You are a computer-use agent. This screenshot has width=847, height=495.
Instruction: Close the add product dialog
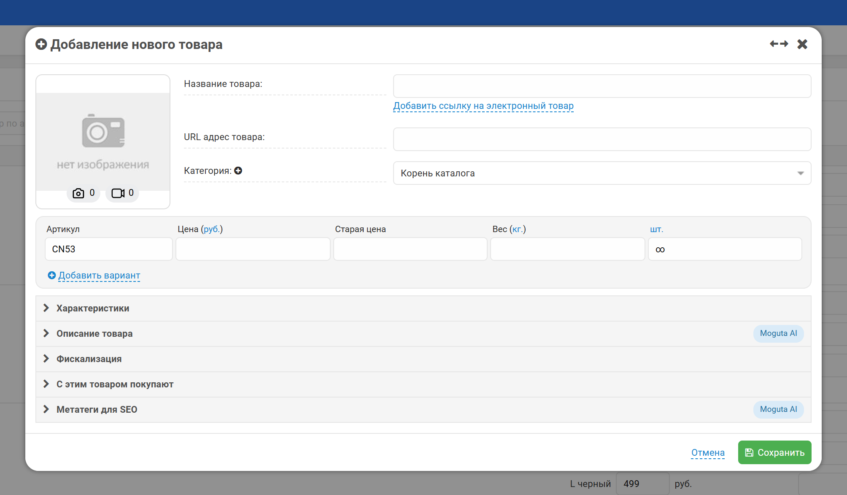pos(802,44)
